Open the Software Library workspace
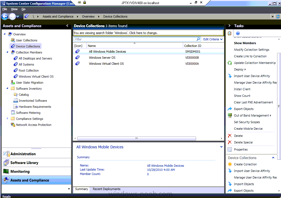This screenshot has height=198, width=281. pyautogui.click(x=36, y=163)
